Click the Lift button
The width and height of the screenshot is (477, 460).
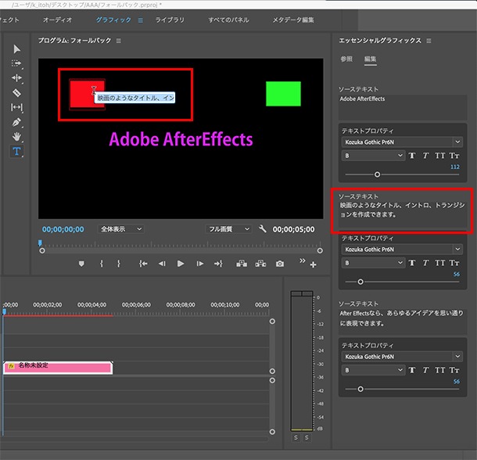(x=242, y=264)
